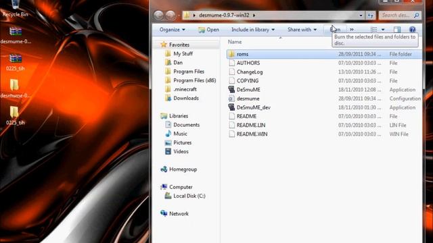Viewport: 433px width, 243px height.
Task: Click the desmume-0.9.7-win32 breadcrumb
Action: 224,15
